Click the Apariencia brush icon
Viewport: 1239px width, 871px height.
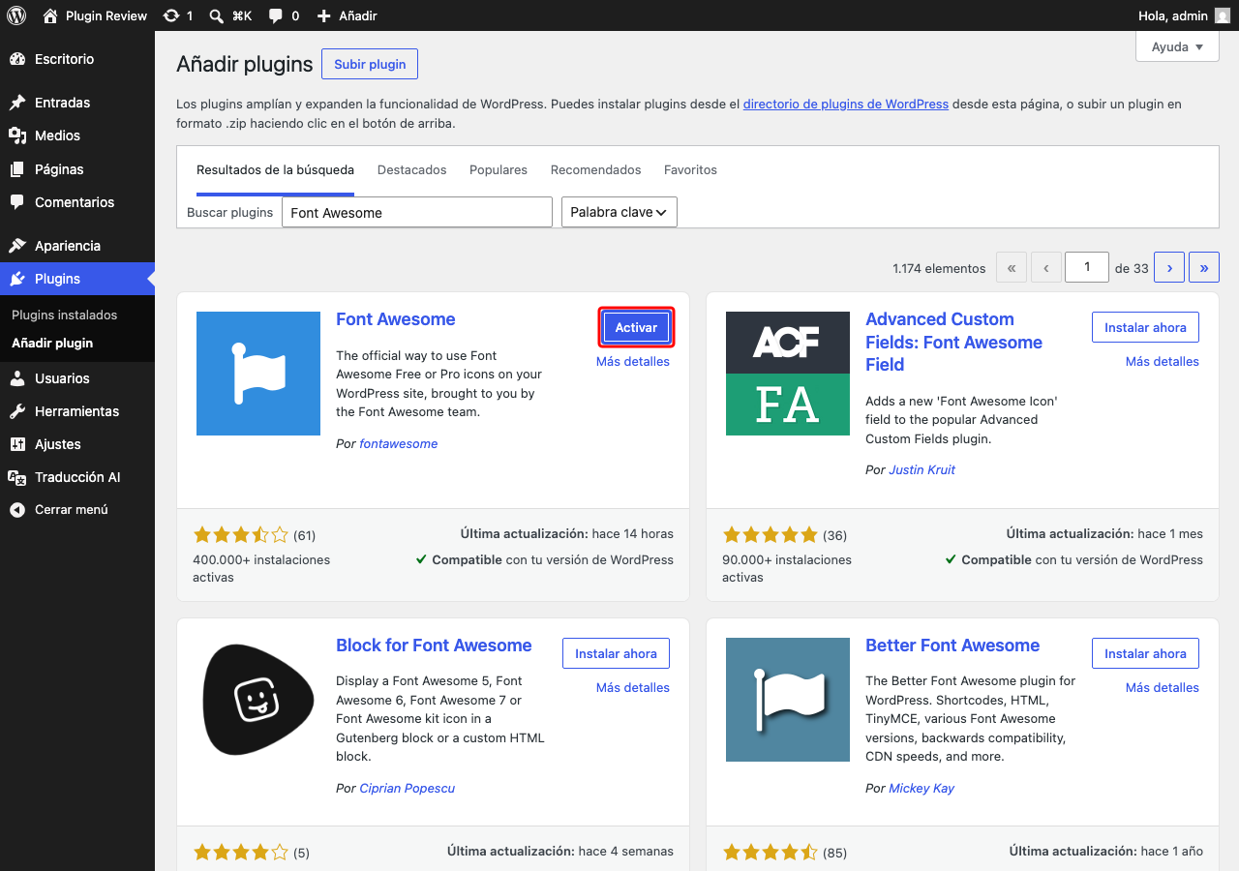pos(17,246)
